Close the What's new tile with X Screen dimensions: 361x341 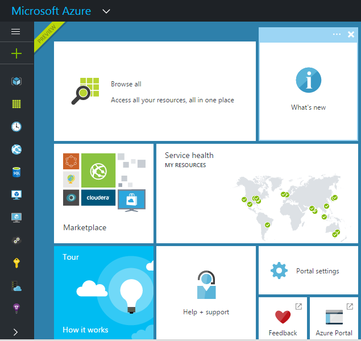[x=351, y=34]
